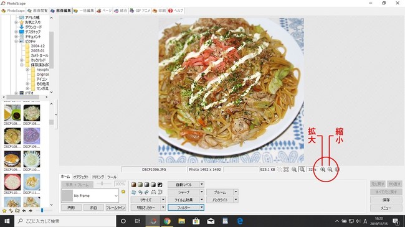Screen dimensions: 405x227
Task: Click the dotted grid icon beside file size
Action: pyautogui.click(x=280, y=170)
